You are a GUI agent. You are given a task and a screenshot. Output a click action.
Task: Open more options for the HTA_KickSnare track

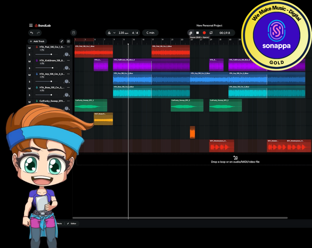(x=68, y=60)
